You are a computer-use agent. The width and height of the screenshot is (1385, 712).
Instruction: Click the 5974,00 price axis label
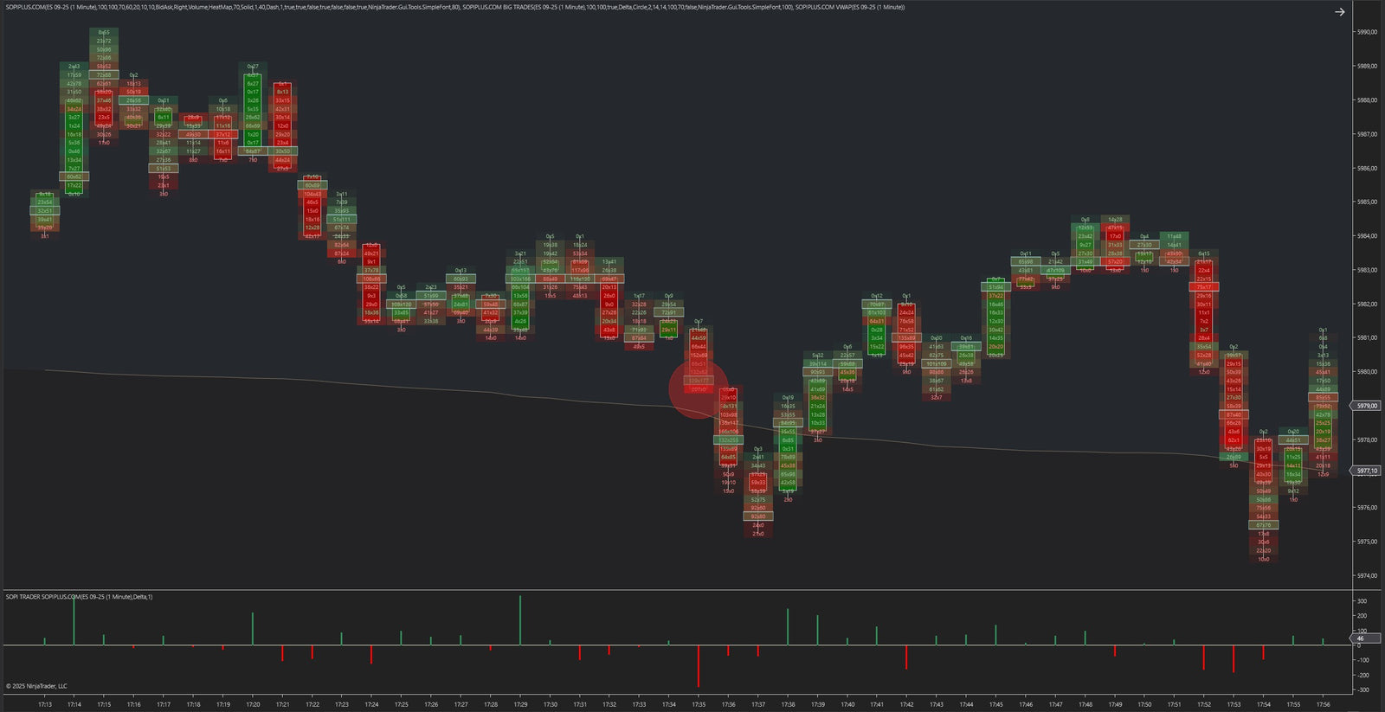tap(1368, 575)
